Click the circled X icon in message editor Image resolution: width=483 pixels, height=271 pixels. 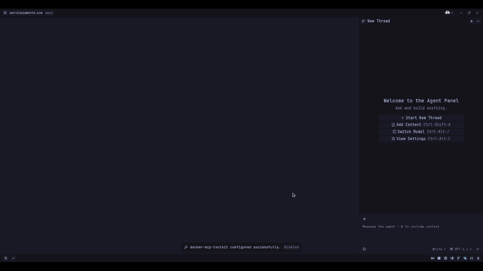(x=365, y=249)
